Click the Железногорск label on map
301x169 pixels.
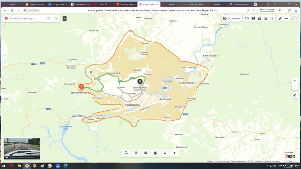[210, 56]
